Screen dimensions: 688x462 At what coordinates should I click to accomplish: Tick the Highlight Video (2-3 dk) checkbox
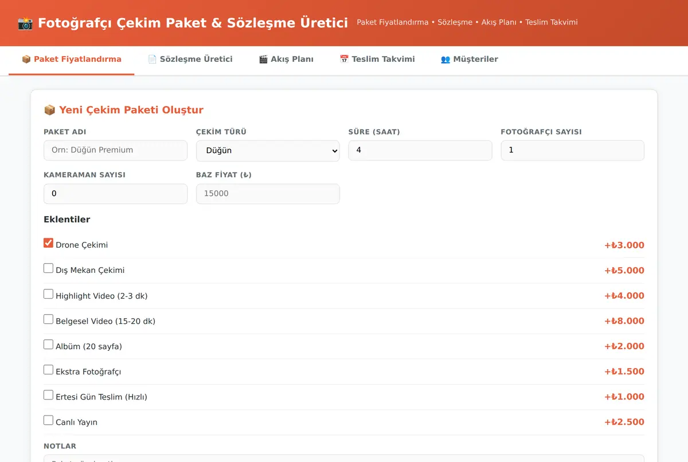[x=48, y=293]
